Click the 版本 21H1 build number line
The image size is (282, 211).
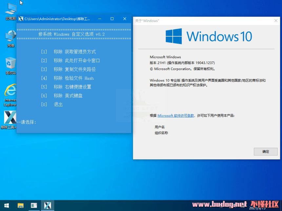click(x=182, y=63)
